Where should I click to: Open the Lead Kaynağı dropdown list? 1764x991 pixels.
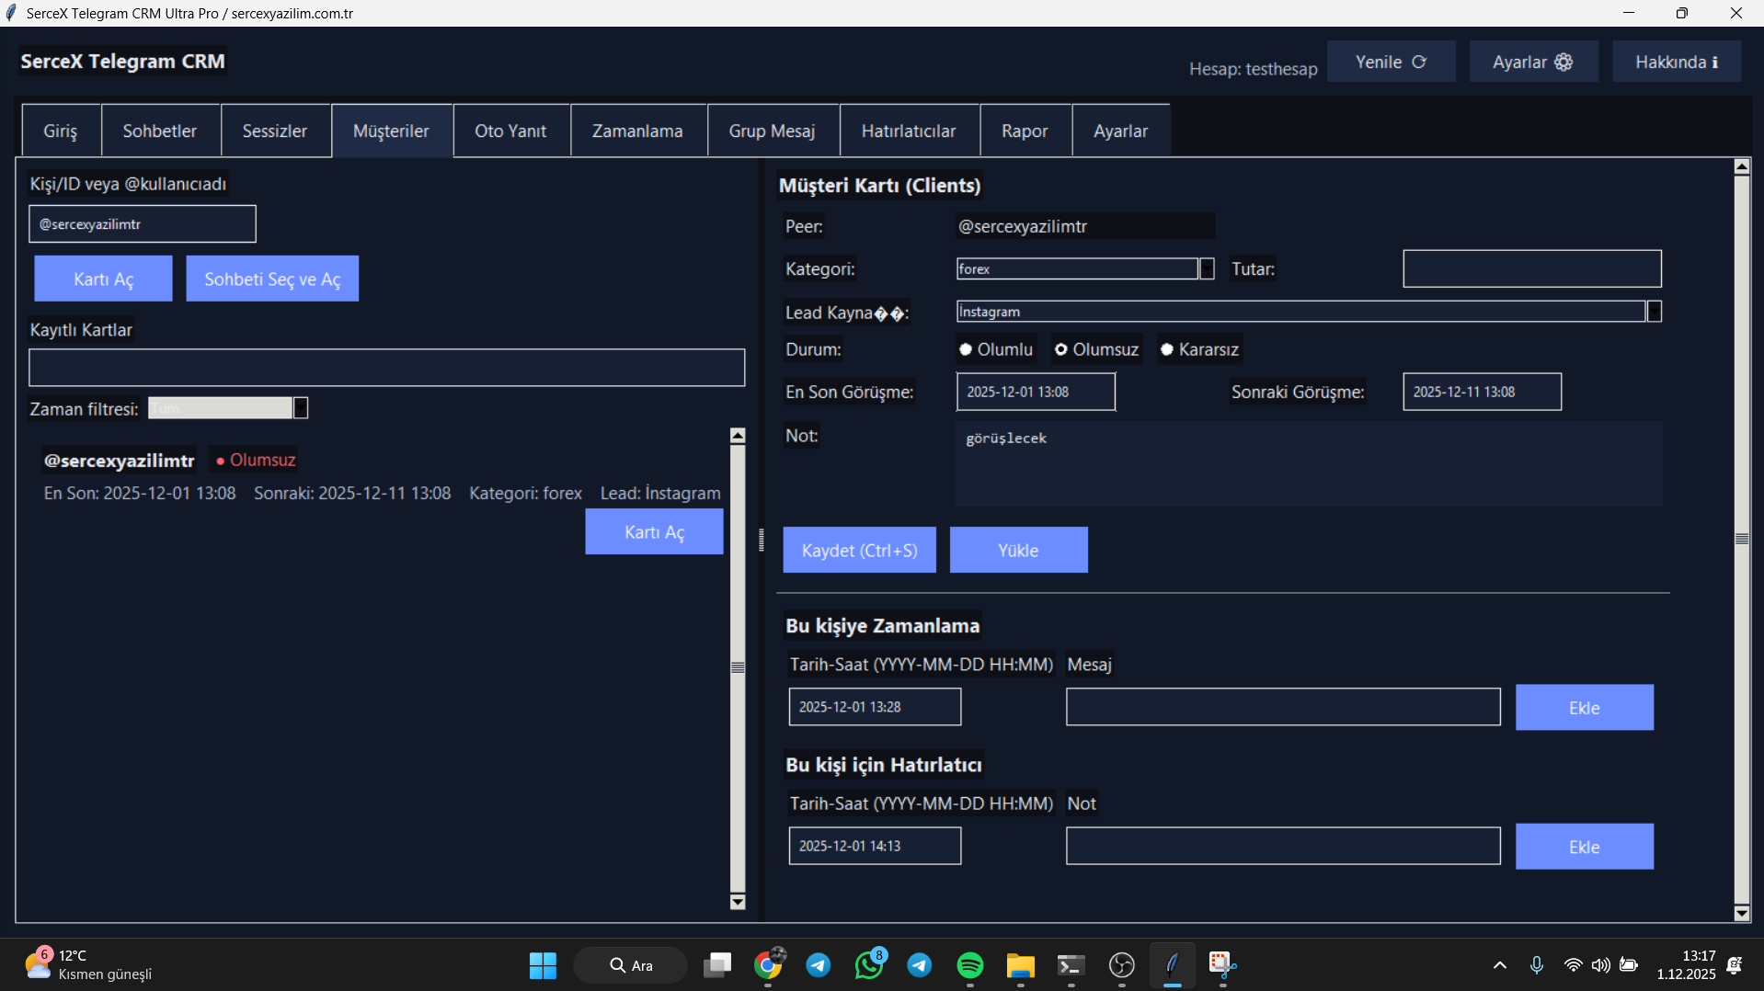pos(1654,312)
